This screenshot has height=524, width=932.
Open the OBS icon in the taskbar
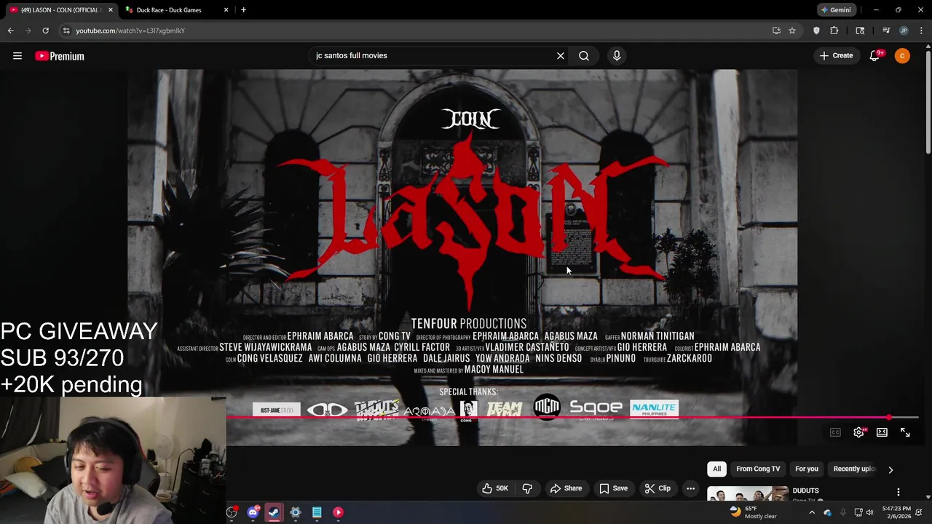click(232, 512)
